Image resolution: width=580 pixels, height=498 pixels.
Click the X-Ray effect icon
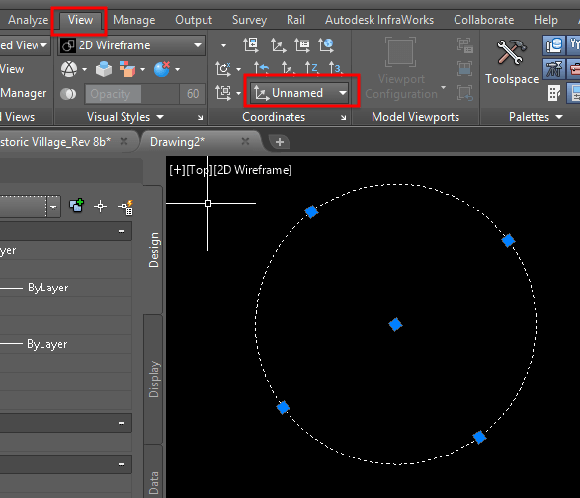tap(69, 69)
